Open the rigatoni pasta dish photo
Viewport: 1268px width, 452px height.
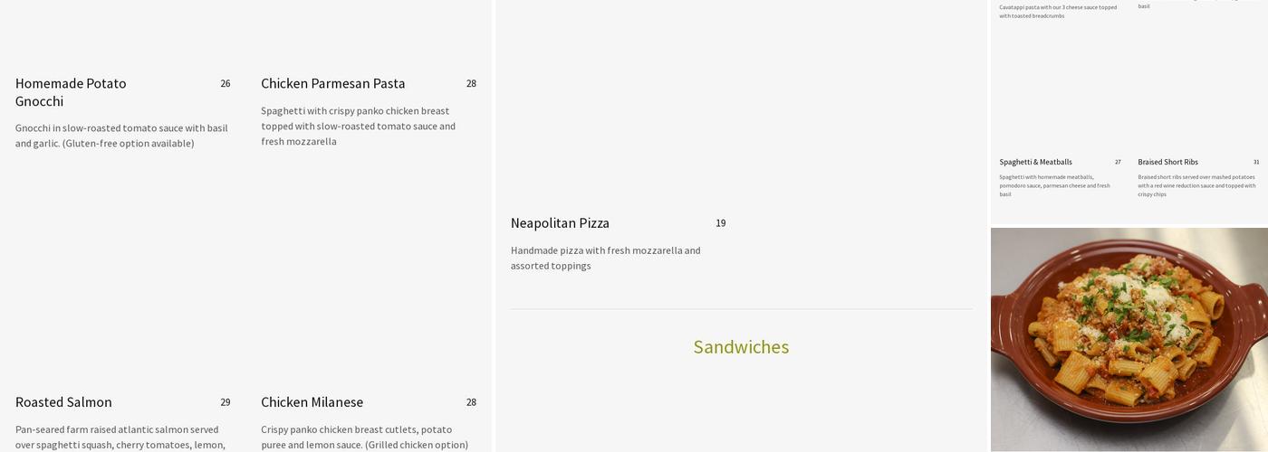1129,339
